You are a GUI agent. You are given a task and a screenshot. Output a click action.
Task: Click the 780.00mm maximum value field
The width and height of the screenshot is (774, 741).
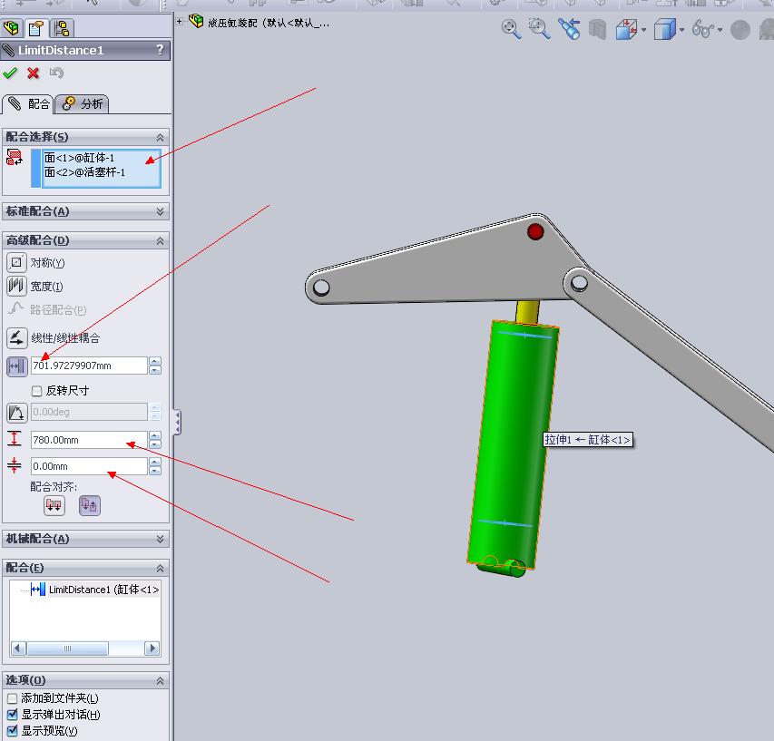point(89,440)
